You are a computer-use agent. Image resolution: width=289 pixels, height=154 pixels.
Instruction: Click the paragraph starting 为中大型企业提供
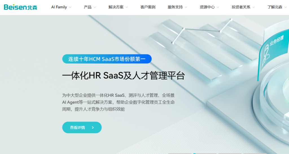(x=118, y=102)
